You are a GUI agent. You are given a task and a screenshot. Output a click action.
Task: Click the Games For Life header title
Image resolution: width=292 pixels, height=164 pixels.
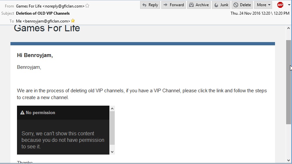point(47,28)
